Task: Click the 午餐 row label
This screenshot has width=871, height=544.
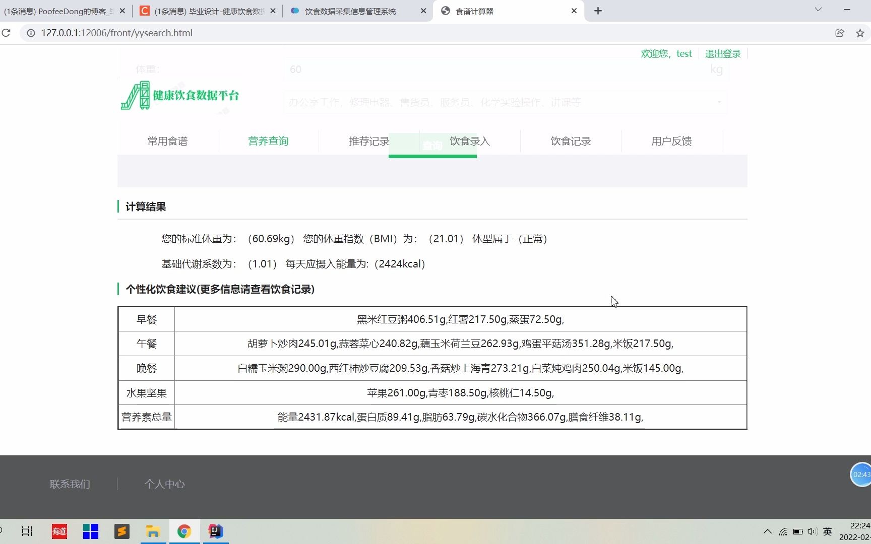Action: (x=147, y=344)
